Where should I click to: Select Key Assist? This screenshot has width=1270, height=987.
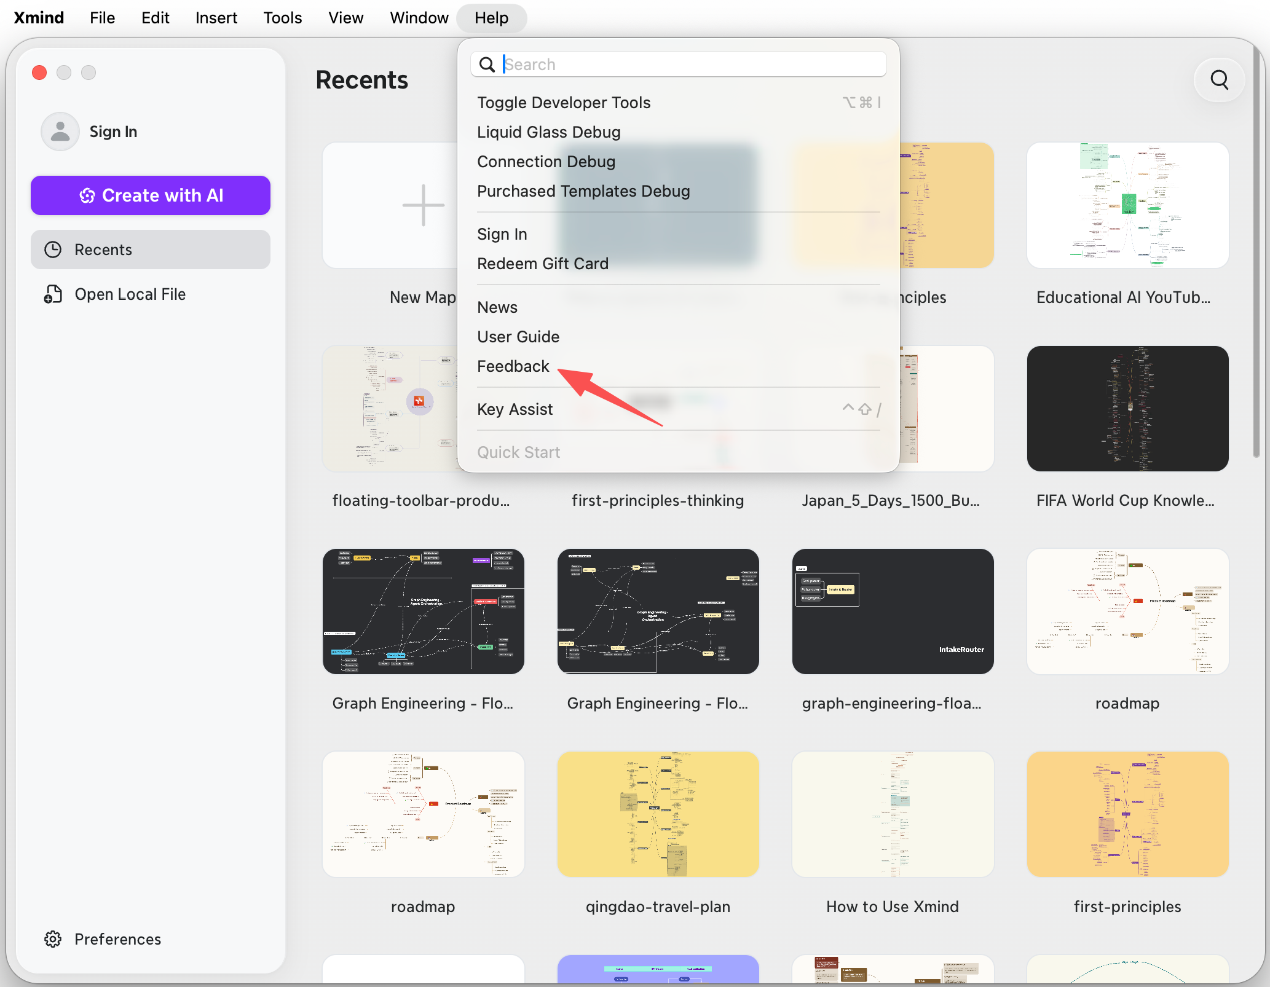[679, 409]
